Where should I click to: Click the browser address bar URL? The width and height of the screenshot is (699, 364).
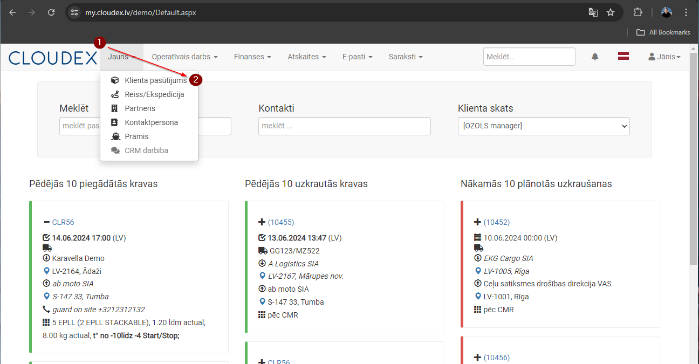[140, 12]
